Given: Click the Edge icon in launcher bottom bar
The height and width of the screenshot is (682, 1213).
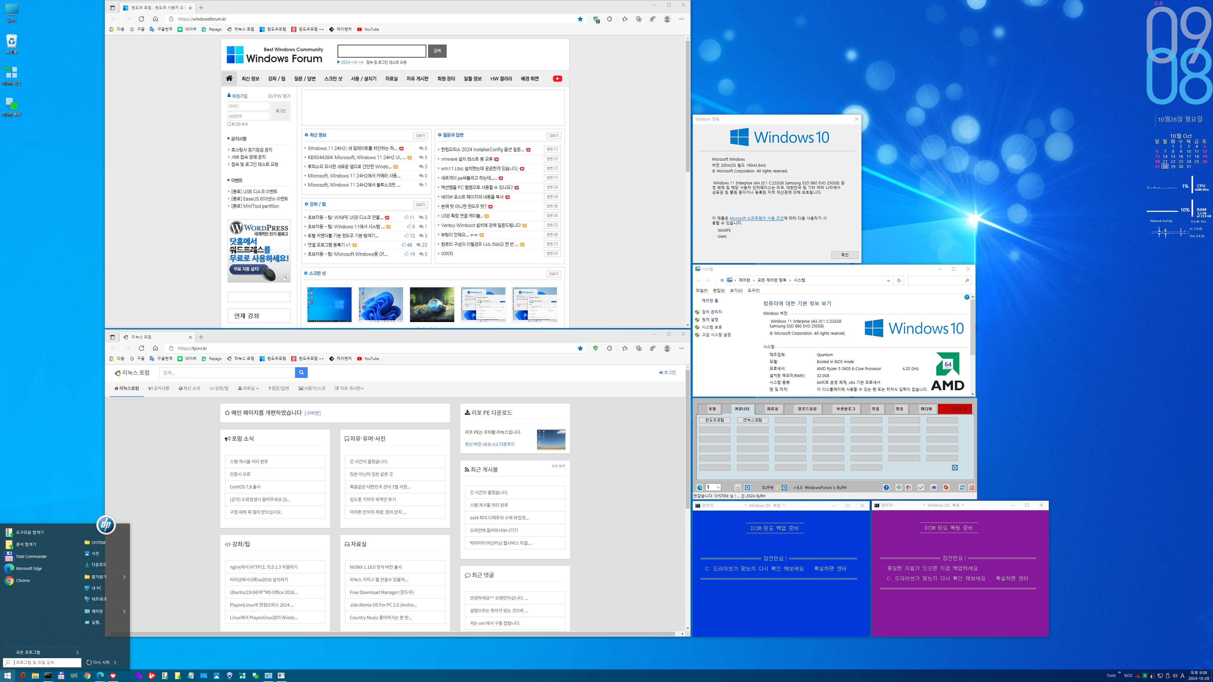Looking at the screenshot, I should coord(700,488).
